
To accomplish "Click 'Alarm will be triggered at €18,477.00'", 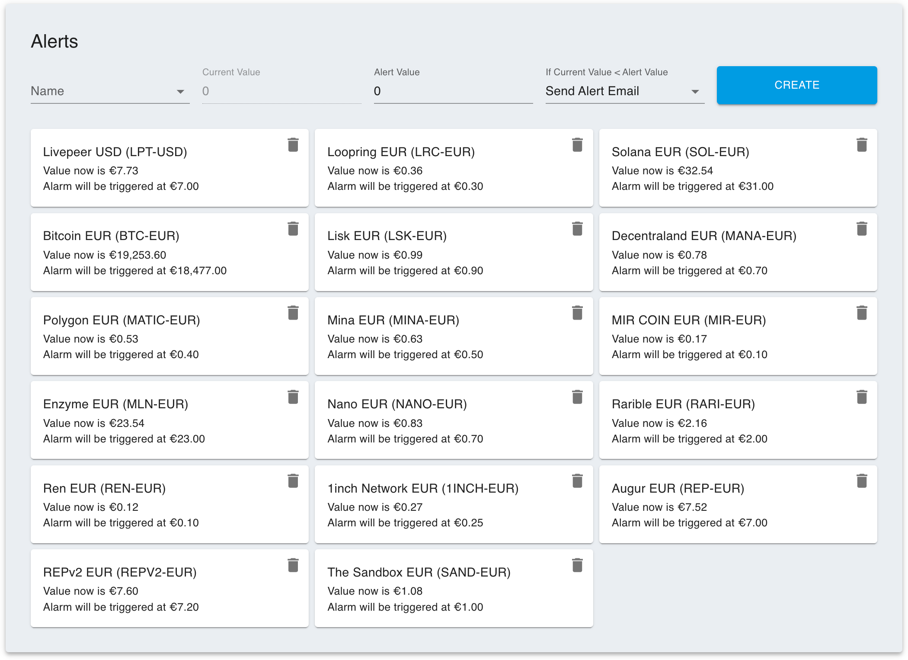I will point(135,271).
